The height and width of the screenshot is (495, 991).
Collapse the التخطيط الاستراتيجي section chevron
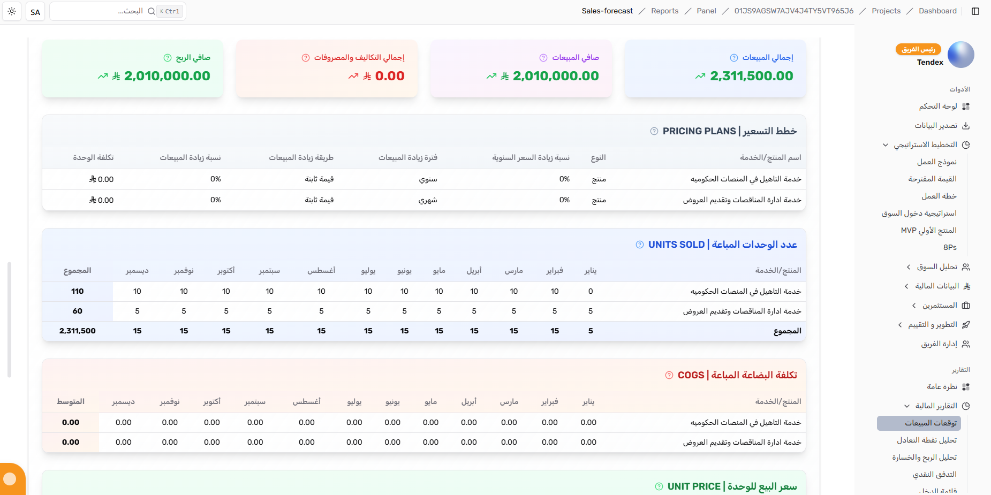(x=886, y=145)
